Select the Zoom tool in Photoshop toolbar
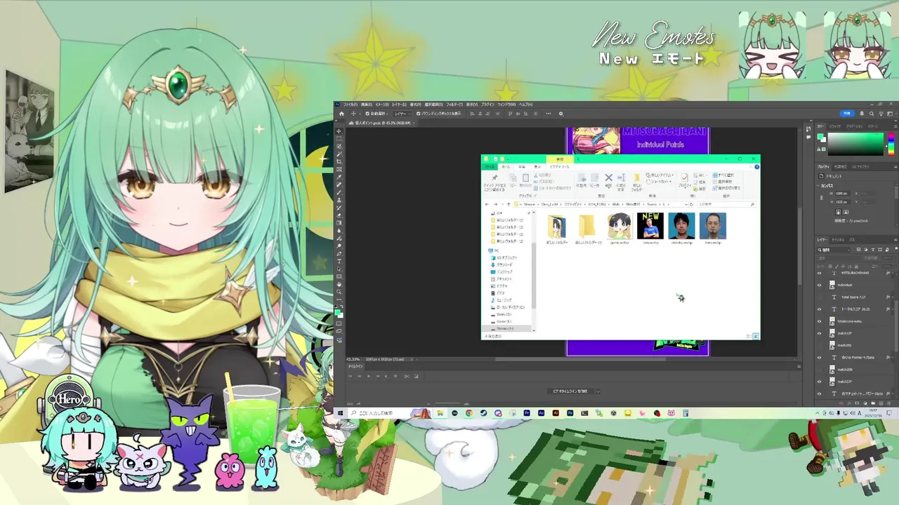899x505 pixels. click(339, 292)
